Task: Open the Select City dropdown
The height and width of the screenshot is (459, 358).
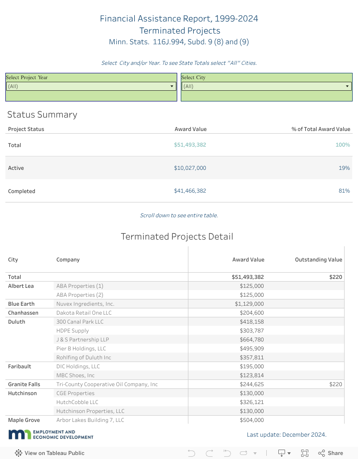Action: (x=266, y=86)
